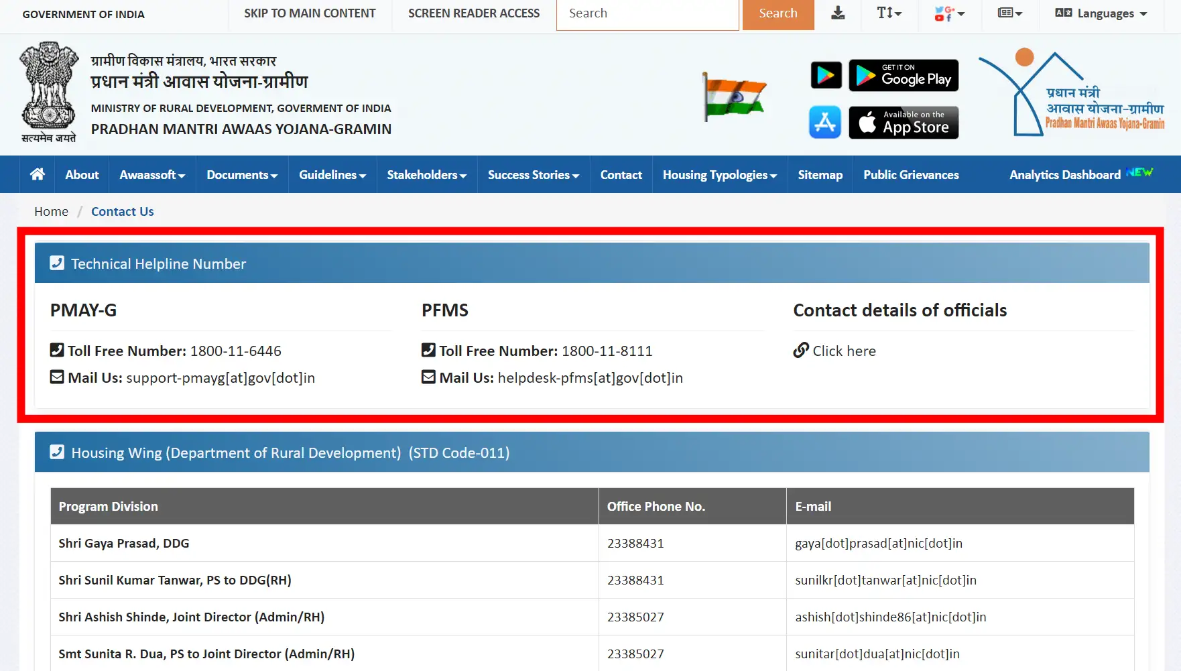Open the text size adjustment menu
The image size is (1181, 671).
(889, 13)
